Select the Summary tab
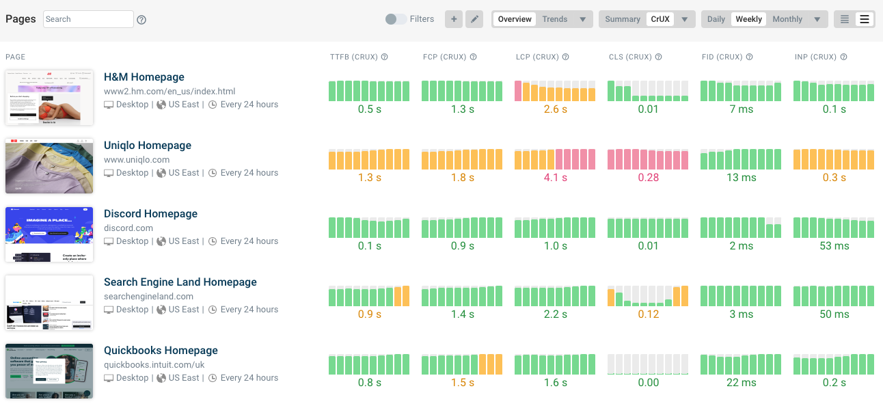This screenshot has width=883, height=406. (623, 19)
